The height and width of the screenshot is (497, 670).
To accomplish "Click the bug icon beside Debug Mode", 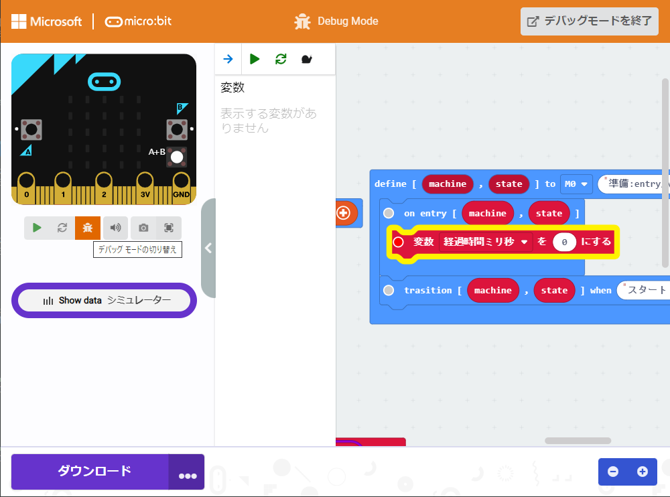I will (x=303, y=21).
